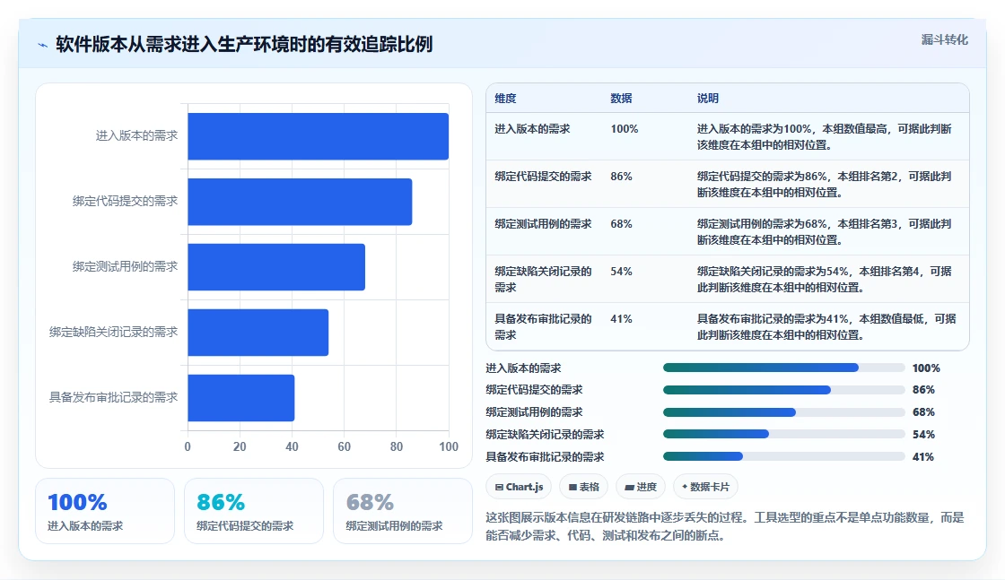Click the chart y-axis label 绑定测试用例的需求
1005x580 pixels.
[125, 266]
